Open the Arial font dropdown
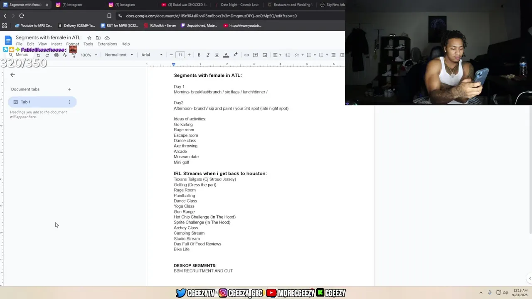 pyautogui.click(x=152, y=55)
